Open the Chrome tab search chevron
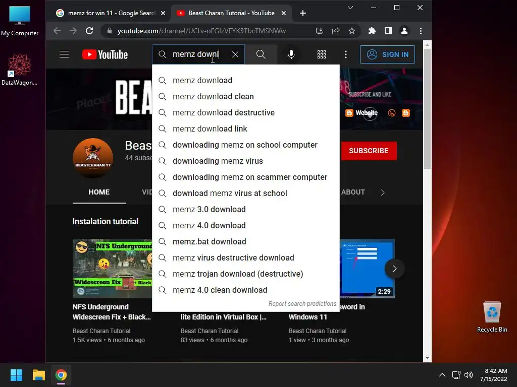Viewport: 517px width, 387px height. pyautogui.click(x=350, y=8)
